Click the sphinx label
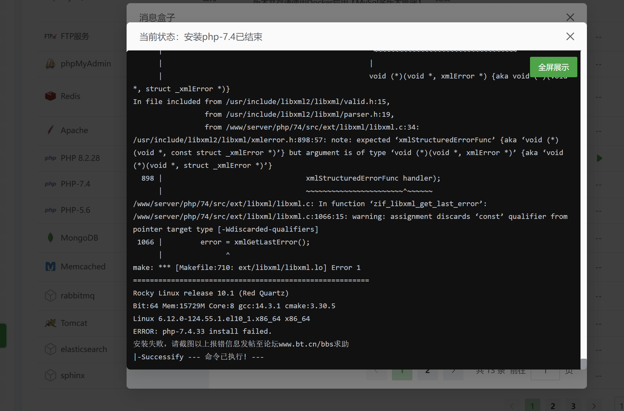 pos(73,375)
